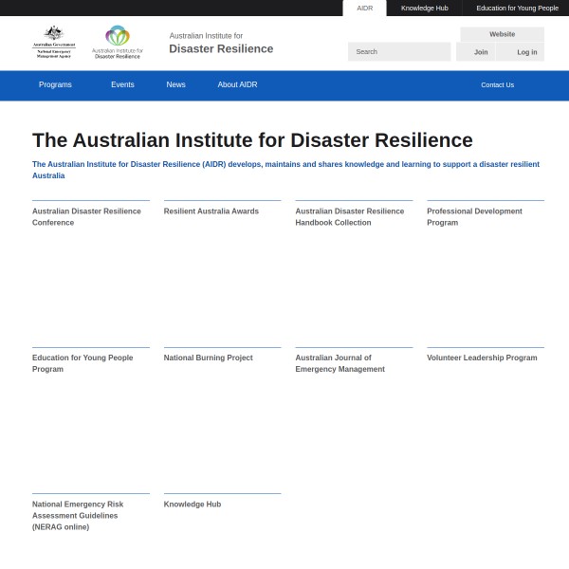Click into the Search field
Image resolution: width=569 pixels, height=569 pixels.
point(398,51)
